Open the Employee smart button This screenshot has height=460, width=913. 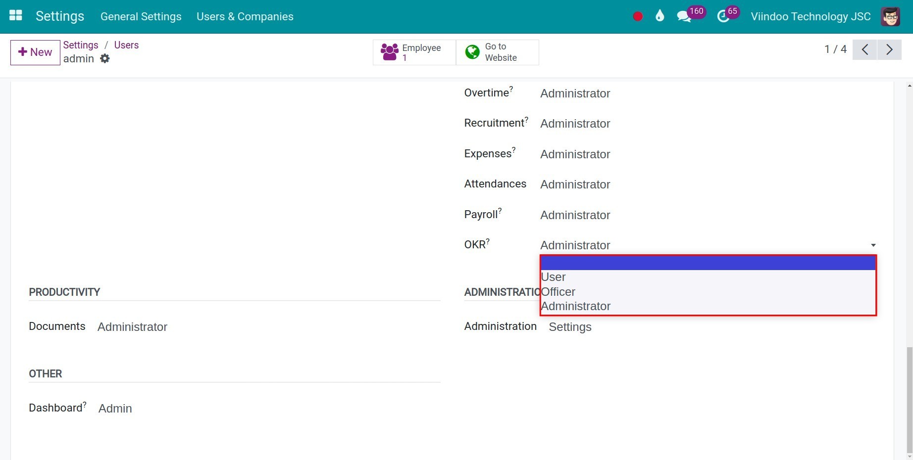pos(414,52)
